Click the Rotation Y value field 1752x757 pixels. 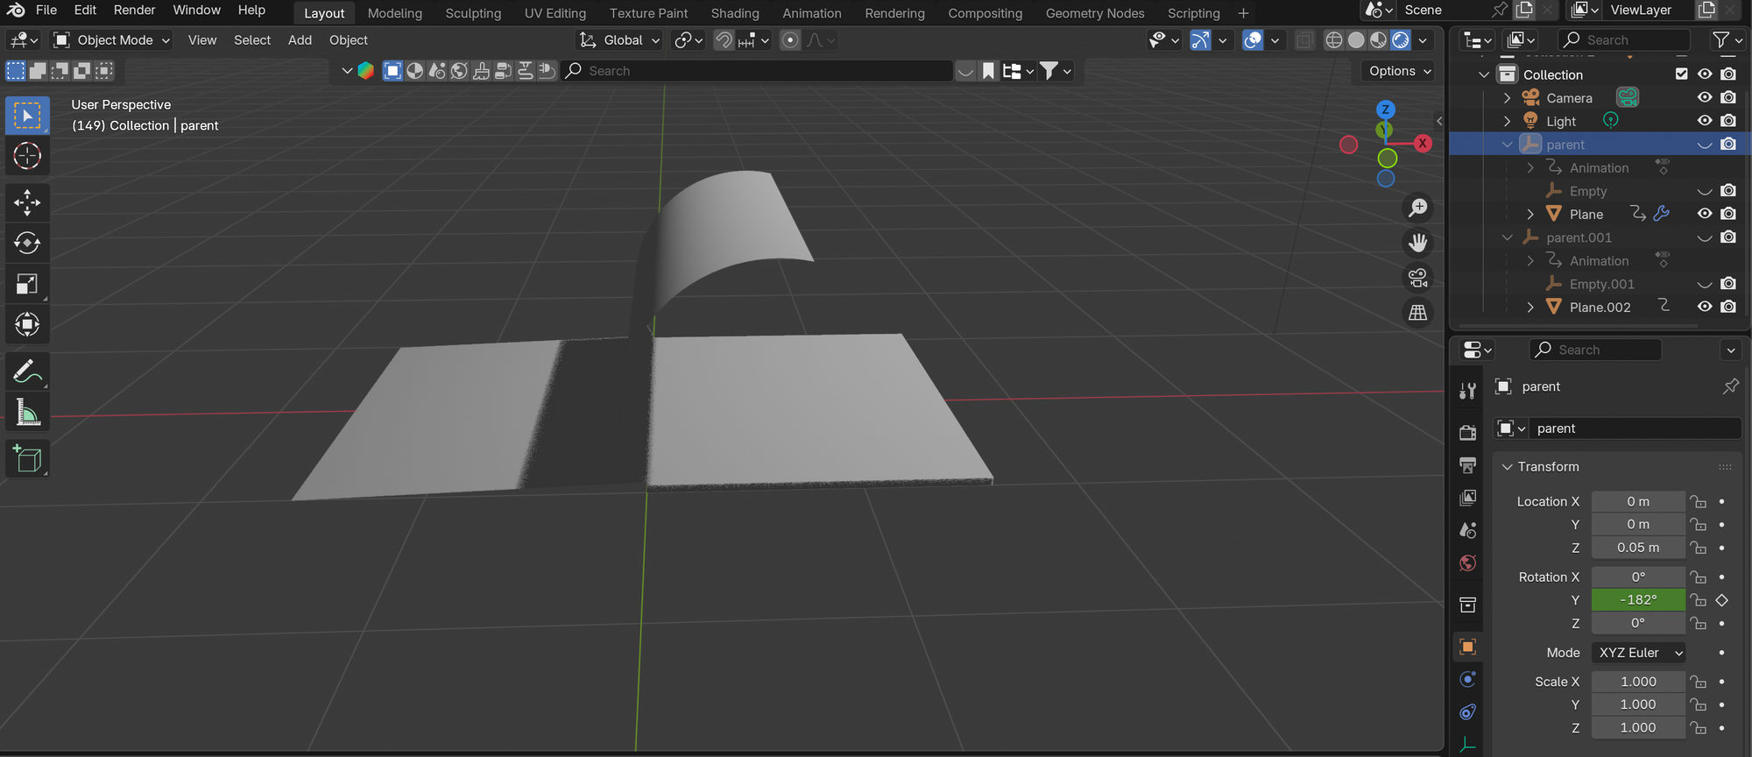[1637, 600]
